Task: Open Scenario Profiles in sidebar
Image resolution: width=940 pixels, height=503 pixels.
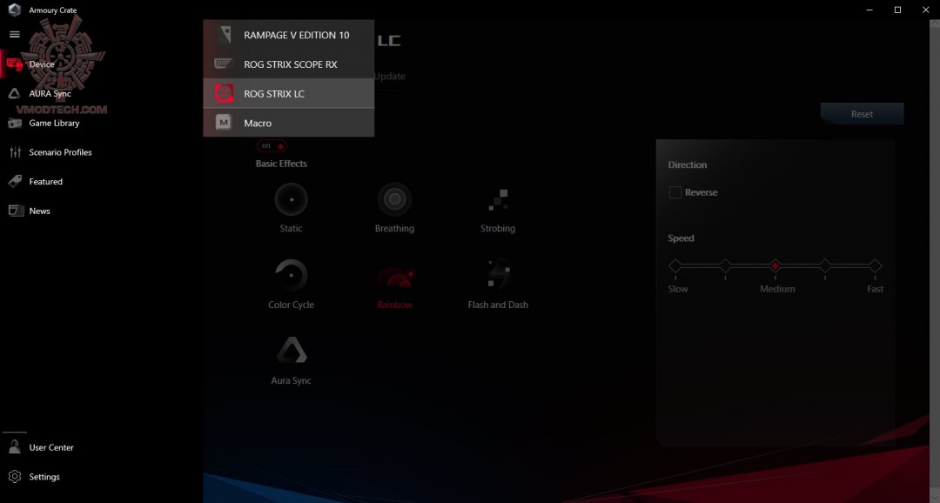Action: 60,152
